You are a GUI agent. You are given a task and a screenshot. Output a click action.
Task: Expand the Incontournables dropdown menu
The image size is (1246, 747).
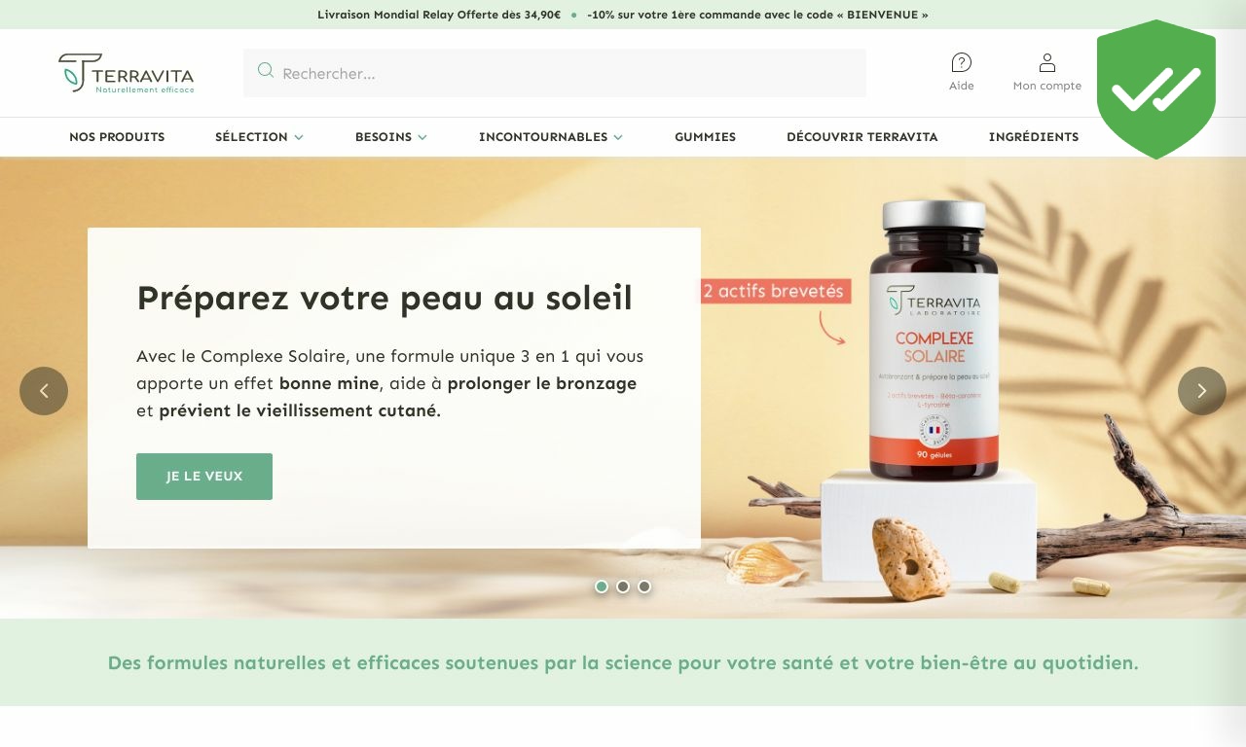coord(551,137)
